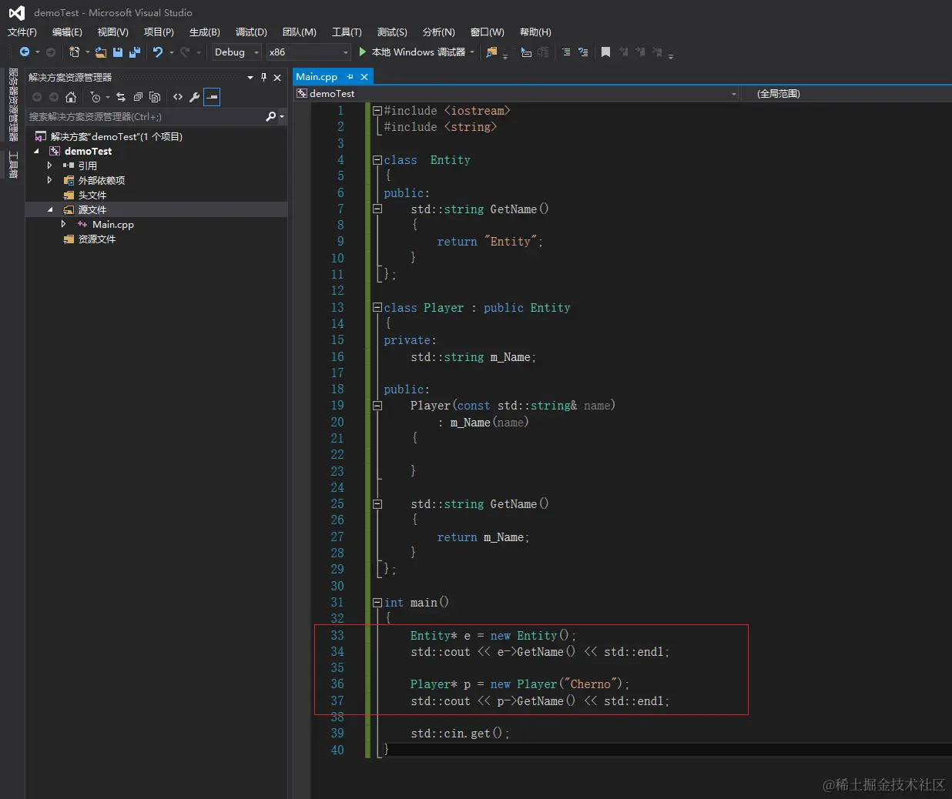Click the View Code angle-brackets icon

[x=178, y=97]
